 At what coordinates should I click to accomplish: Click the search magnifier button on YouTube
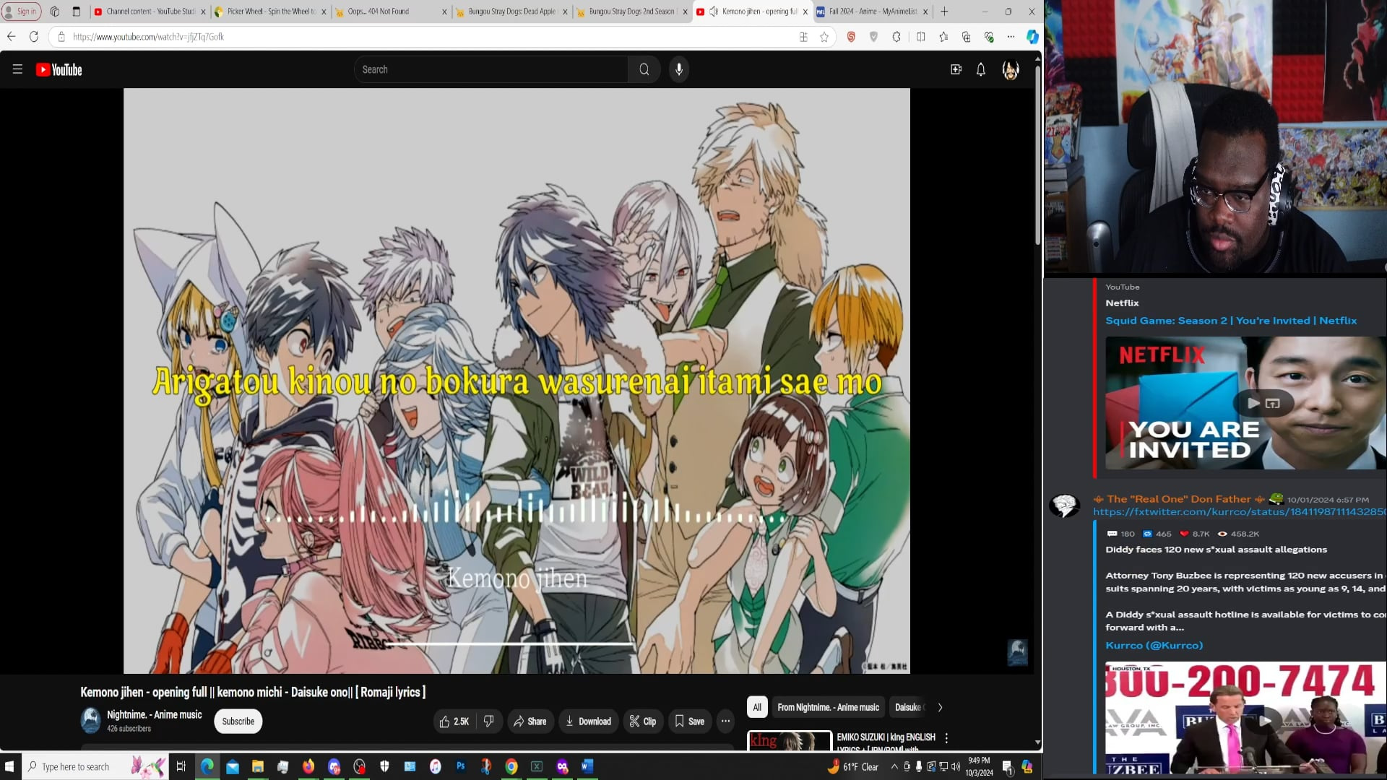(644, 69)
